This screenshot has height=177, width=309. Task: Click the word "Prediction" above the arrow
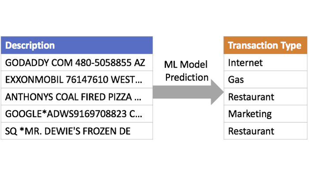(x=186, y=77)
